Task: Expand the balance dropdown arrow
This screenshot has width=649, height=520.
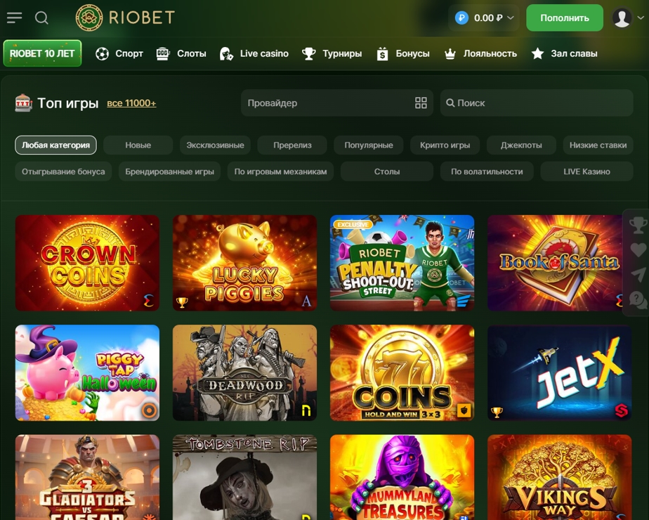Action: 511,18
